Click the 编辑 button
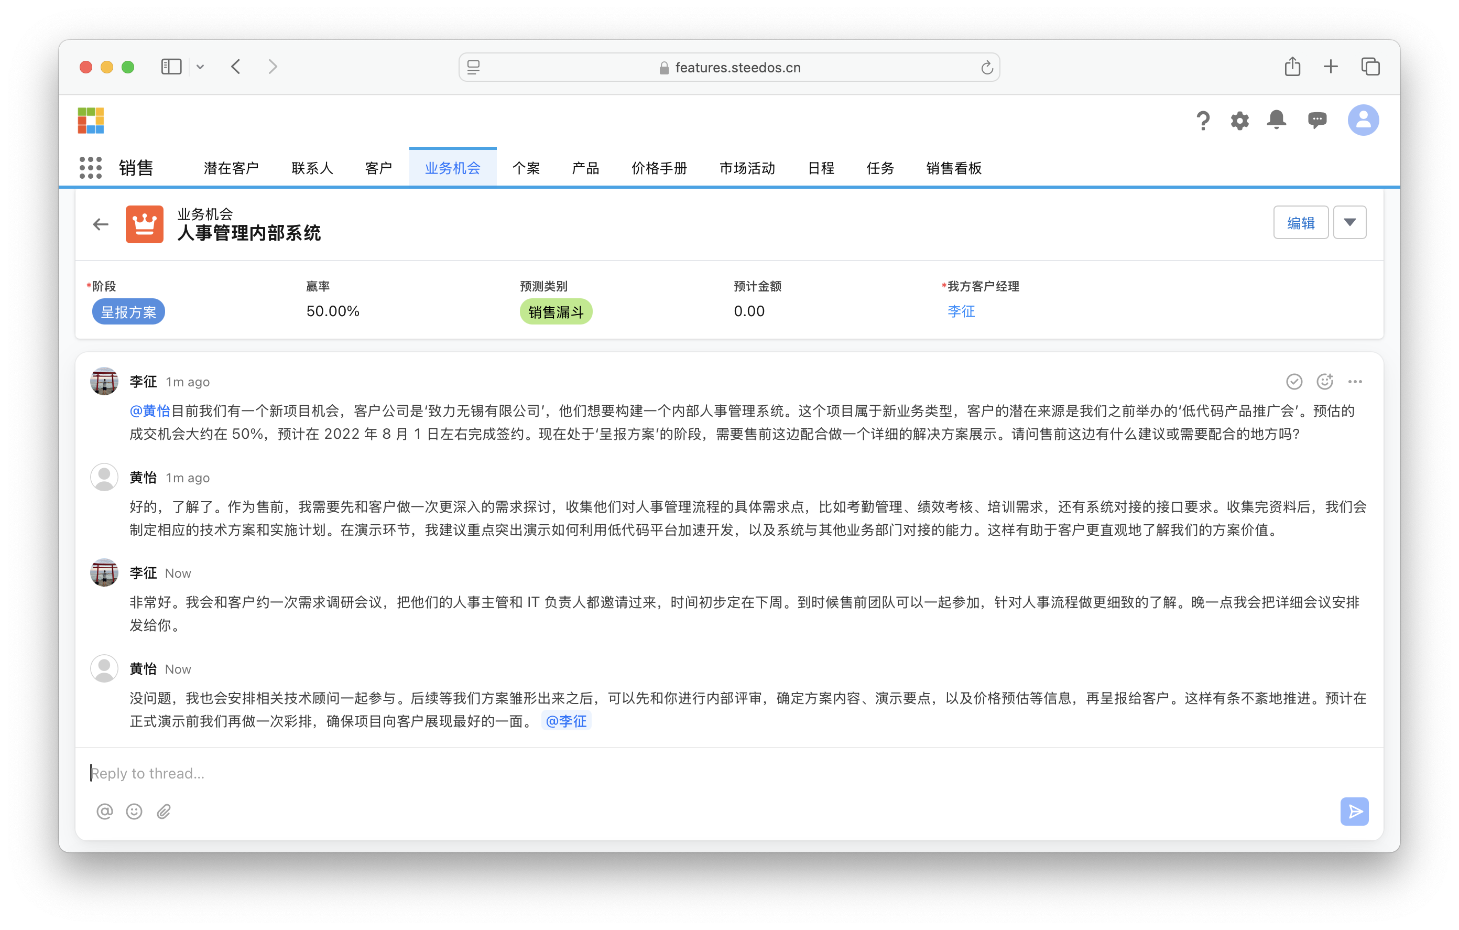1459x930 pixels. (x=1301, y=222)
